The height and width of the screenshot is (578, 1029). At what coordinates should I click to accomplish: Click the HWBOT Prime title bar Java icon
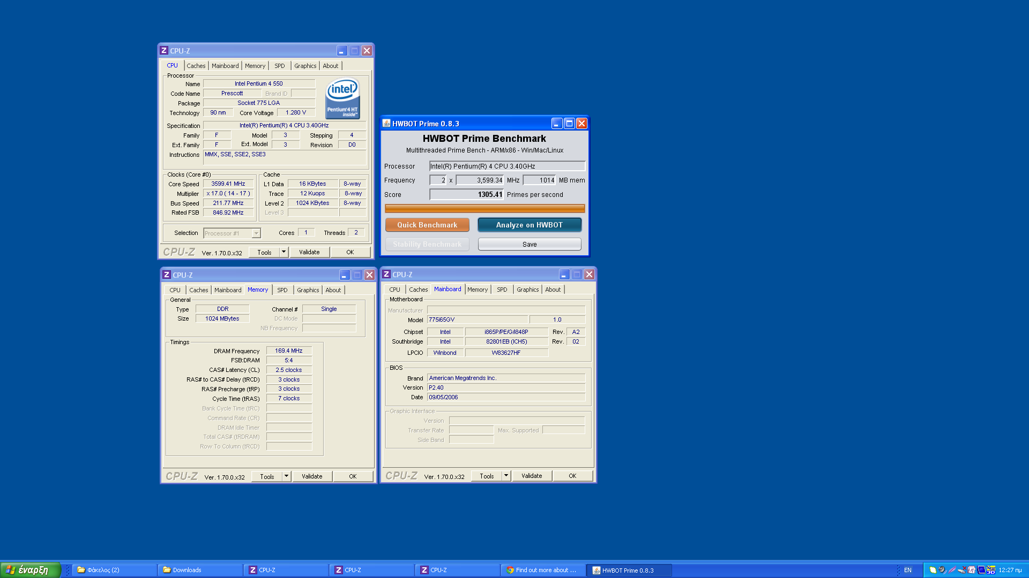click(386, 124)
